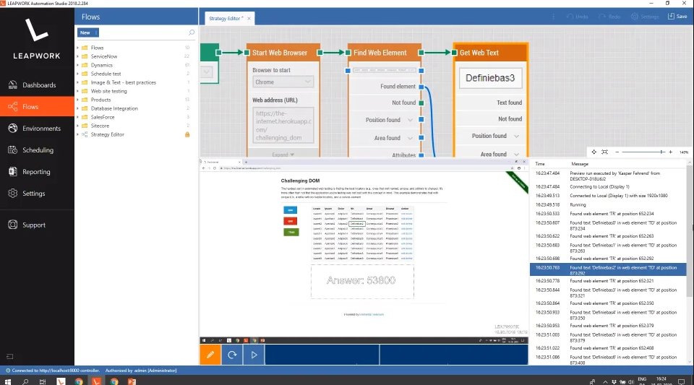Save the flow
Screen dimensions: 694x385
[677, 17]
